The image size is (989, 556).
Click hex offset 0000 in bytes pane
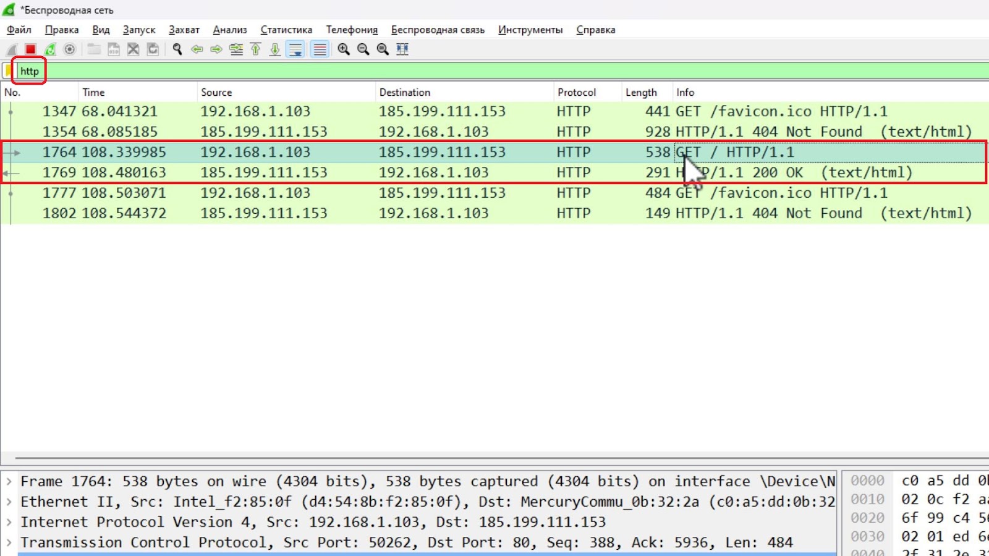[867, 481]
